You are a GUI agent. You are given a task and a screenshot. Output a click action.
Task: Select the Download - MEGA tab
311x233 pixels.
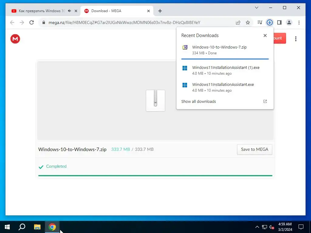pos(117,11)
